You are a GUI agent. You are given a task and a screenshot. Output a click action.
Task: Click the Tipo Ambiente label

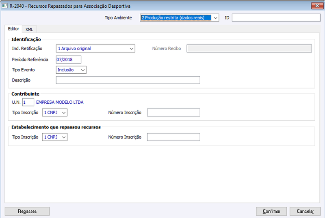coord(118,18)
